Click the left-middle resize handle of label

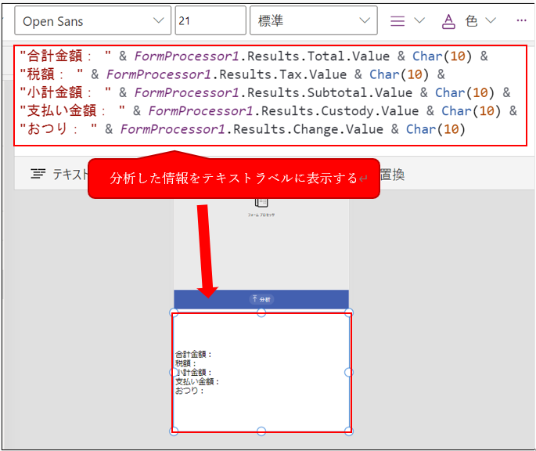pos(174,372)
